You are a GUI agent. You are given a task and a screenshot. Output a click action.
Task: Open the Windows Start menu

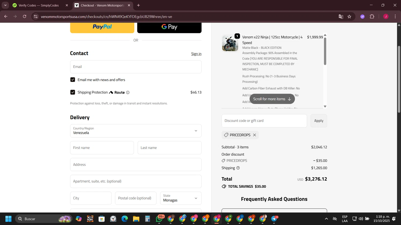[x=8, y=219]
